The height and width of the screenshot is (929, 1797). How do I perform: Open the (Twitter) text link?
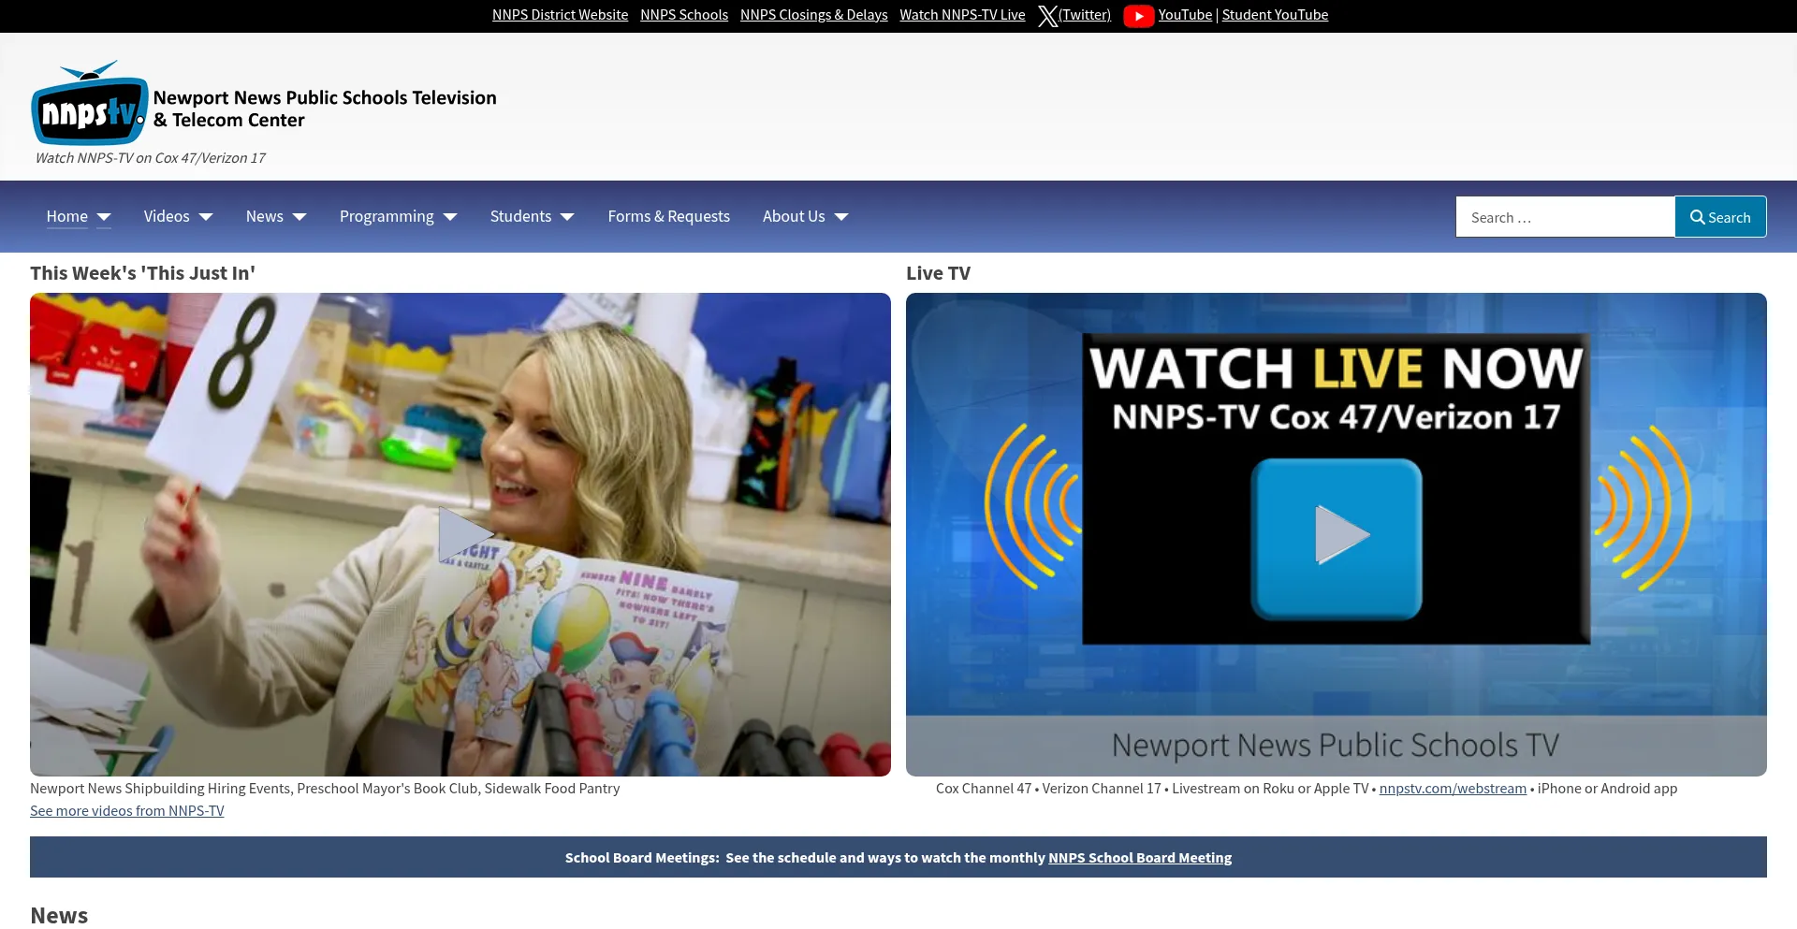click(x=1085, y=15)
